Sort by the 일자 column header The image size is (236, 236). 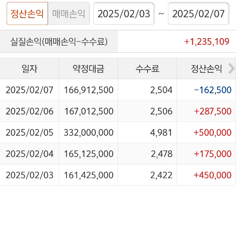click(x=29, y=69)
